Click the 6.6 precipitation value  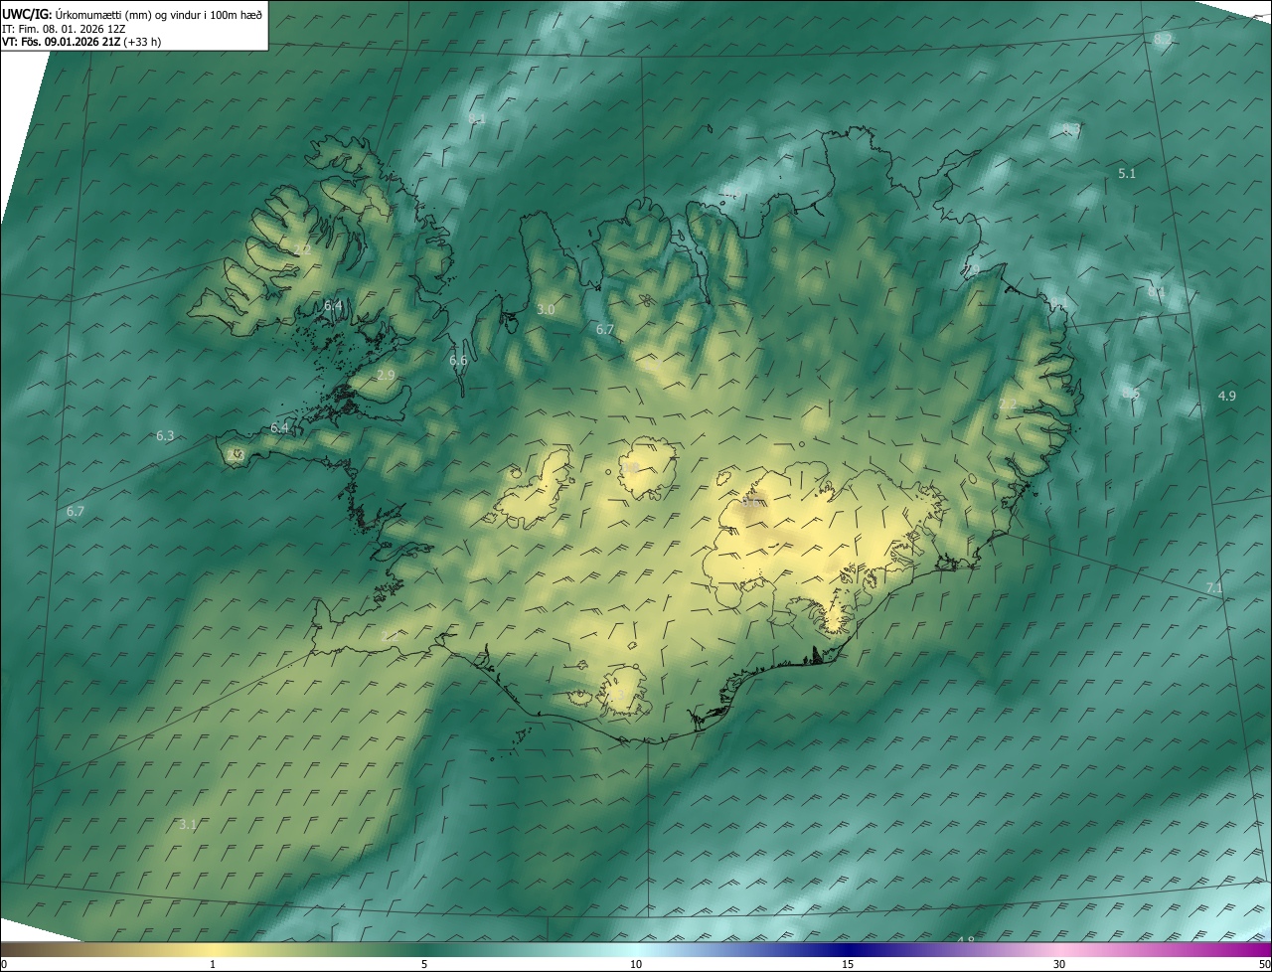(x=458, y=361)
